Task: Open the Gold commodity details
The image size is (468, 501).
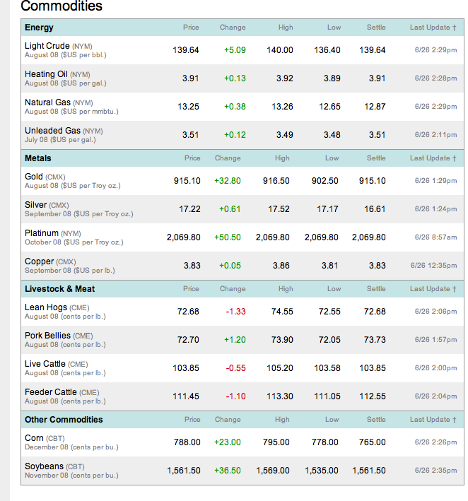Action: click(34, 177)
